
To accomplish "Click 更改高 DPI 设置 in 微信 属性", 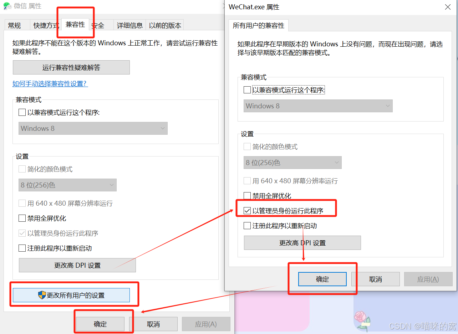I will [x=77, y=265].
